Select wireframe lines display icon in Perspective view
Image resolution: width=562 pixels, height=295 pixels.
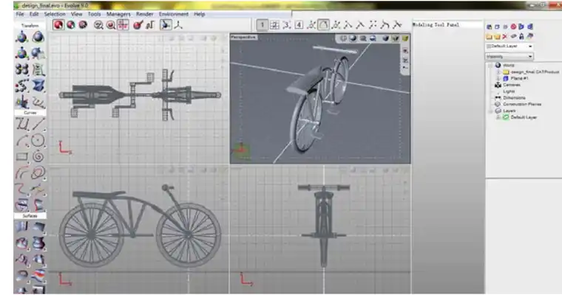point(363,38)
